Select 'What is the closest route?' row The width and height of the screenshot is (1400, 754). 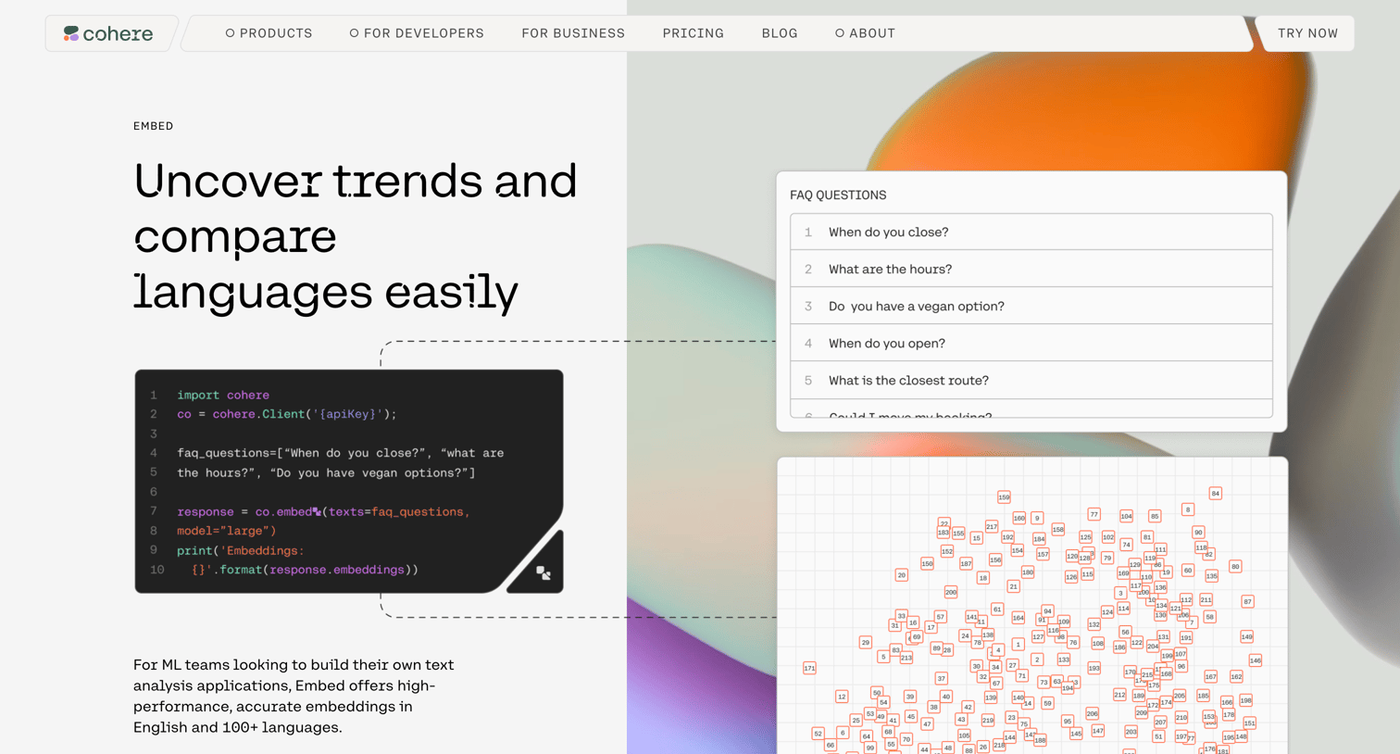pyautogui.click(x=1031, y=380)
